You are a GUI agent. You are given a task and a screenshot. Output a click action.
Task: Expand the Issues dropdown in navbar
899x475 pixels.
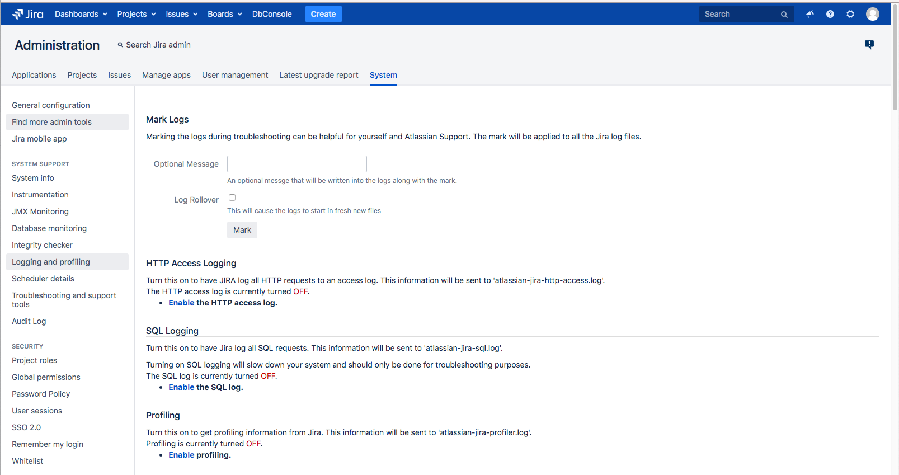pos(181,14)
